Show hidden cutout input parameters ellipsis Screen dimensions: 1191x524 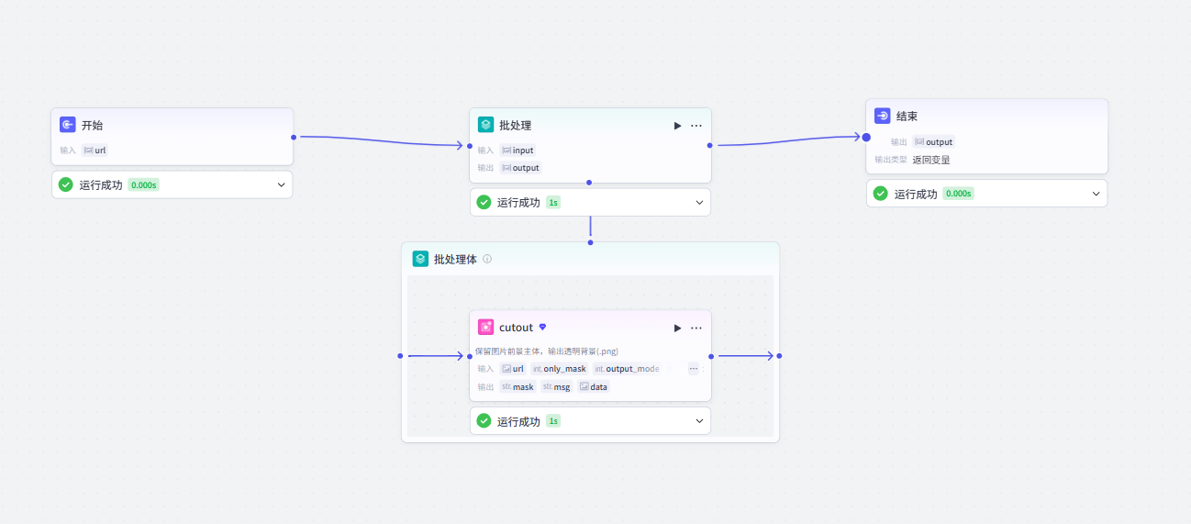[x=694, y=368]
